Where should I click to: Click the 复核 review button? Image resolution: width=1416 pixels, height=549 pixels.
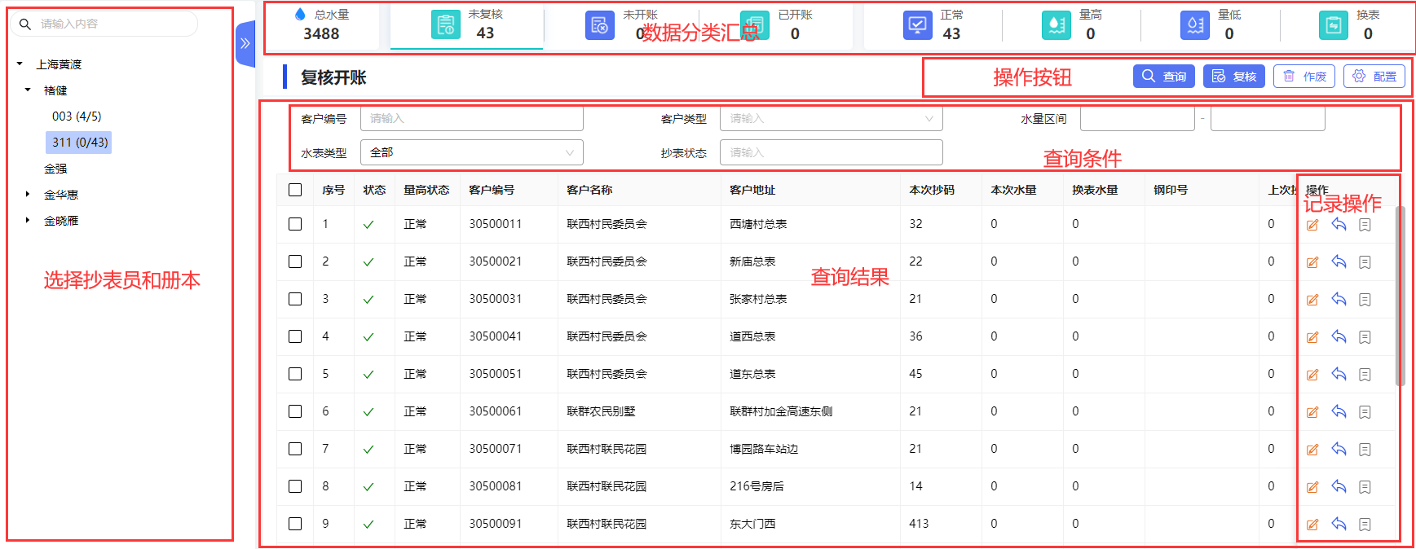[1234, 77]
